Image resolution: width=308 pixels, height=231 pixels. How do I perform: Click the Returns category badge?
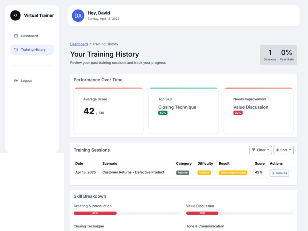click(x=182, y=173)
